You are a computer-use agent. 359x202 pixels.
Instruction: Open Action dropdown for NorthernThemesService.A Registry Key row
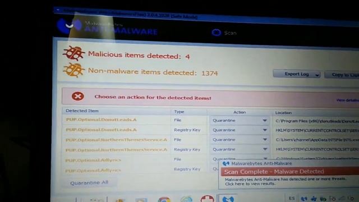tap(240, 149)
